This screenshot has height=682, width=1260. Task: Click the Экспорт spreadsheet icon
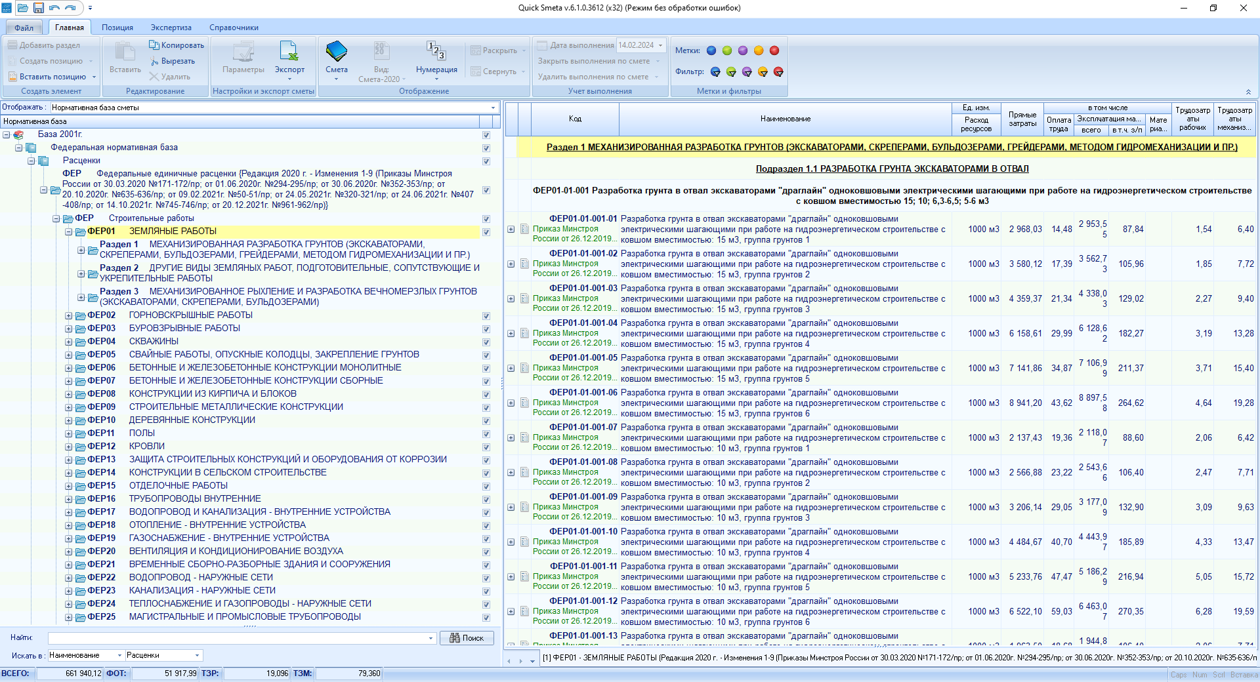click(x=289, y=51)
